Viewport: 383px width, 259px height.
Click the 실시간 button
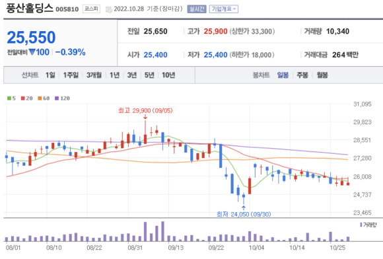pyautogui.click(x=197, y=9)
